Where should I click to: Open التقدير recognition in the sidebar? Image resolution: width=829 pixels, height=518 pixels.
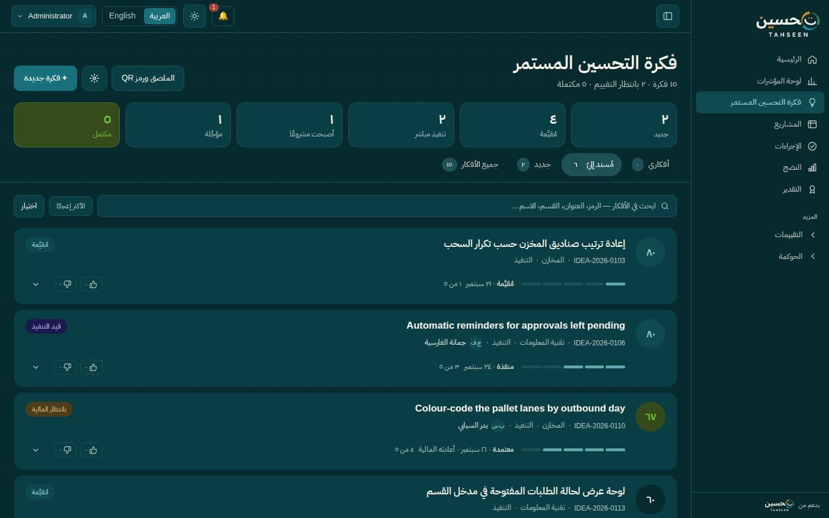[760, 189]
